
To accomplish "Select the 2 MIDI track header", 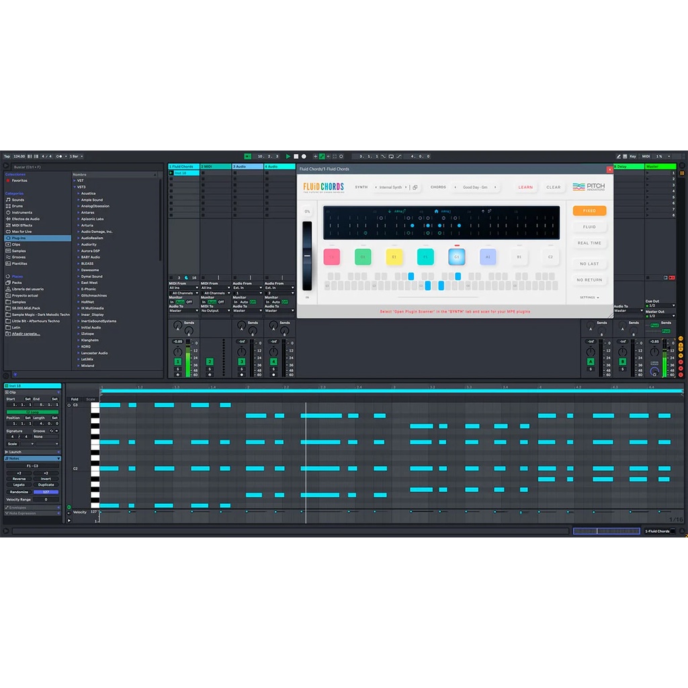I will pos(216,167).
